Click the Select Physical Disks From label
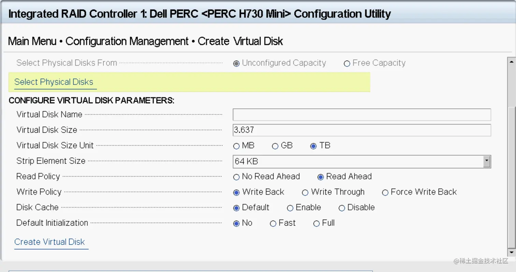This screenshot has width=516, height=272. [67, 63]
